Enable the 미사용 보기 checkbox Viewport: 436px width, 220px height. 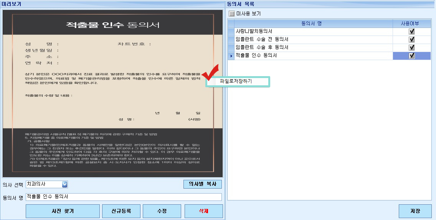tap(232, 13)
